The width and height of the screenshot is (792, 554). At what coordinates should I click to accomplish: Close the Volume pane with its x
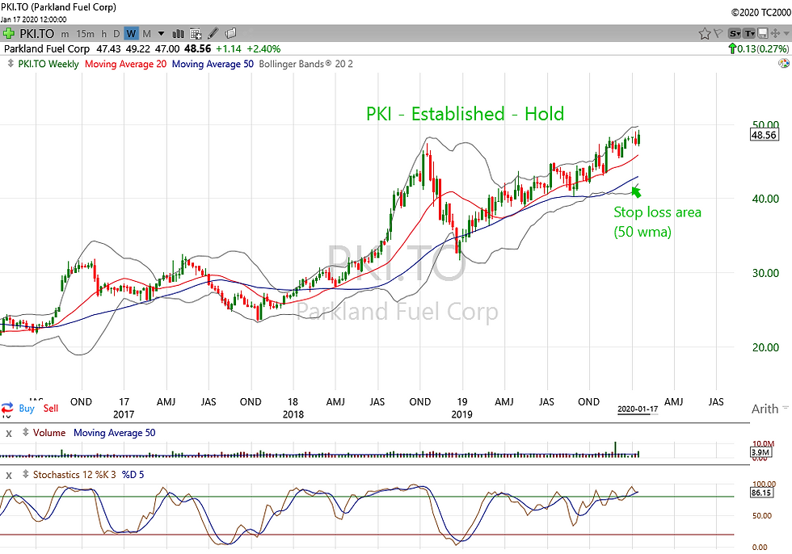pyautogui.click(x=9, y=434)
